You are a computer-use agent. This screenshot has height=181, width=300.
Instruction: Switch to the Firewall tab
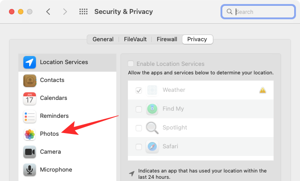167,39
